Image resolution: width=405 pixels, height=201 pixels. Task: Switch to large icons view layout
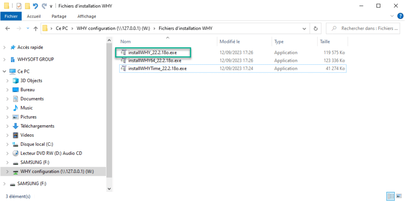coord(399,196)
